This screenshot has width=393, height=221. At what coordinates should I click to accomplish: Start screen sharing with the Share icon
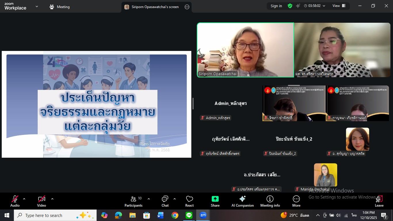tap(215, 201)
